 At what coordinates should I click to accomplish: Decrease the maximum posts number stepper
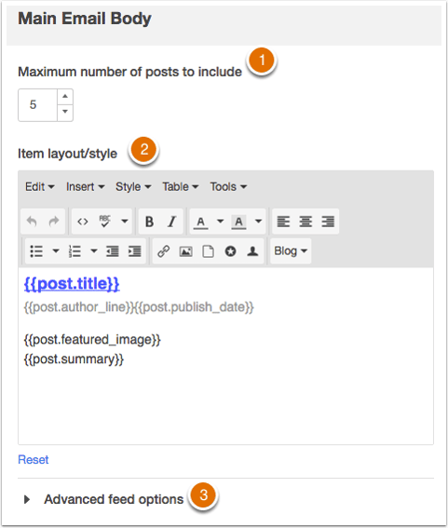pyautogui.click(x=65, y=112)
